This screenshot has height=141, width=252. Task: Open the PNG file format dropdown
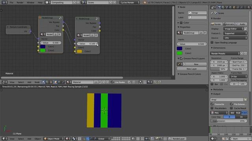coord(219,113)
